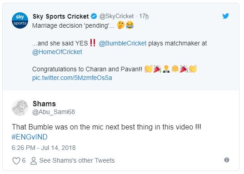Image resolution: width=244 pixels, height=174 pixels.
Task: Click the blue verified badge icon
Action: point(94,16)
